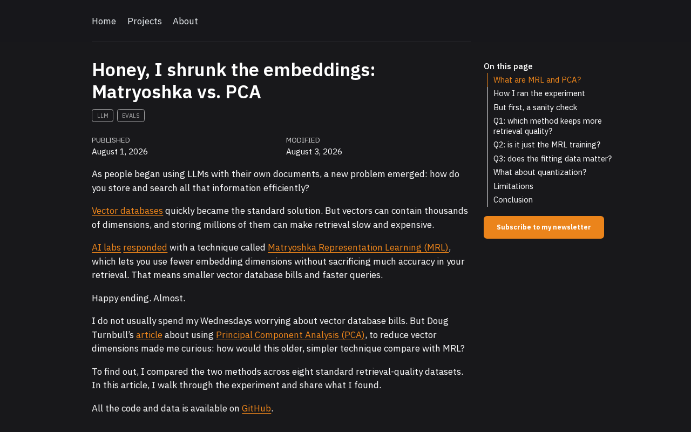Image resolution: width=691 pixels, height=432 pixels.
Task: Open the responded link
Action: tap(145, 247)
